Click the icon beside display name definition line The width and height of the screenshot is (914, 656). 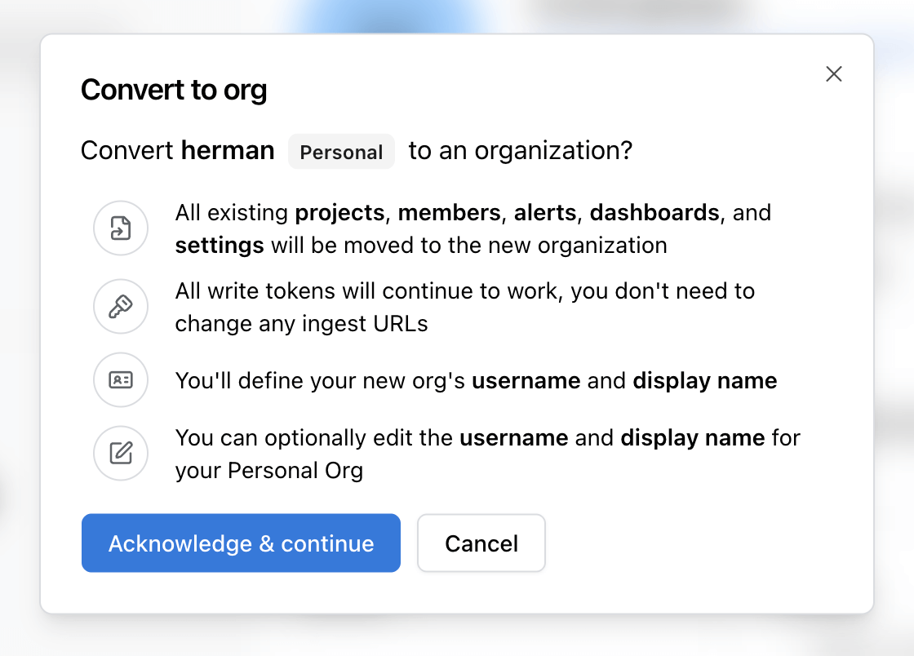point(121,380)
